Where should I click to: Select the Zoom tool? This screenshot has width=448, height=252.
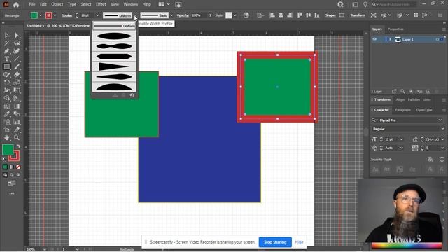(x=17, y=138)
